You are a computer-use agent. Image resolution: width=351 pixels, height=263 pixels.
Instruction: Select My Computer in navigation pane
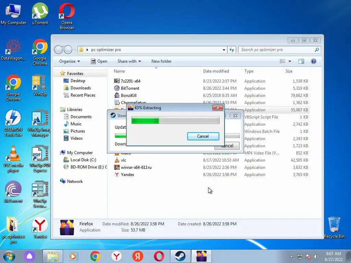tap(80, 153)
